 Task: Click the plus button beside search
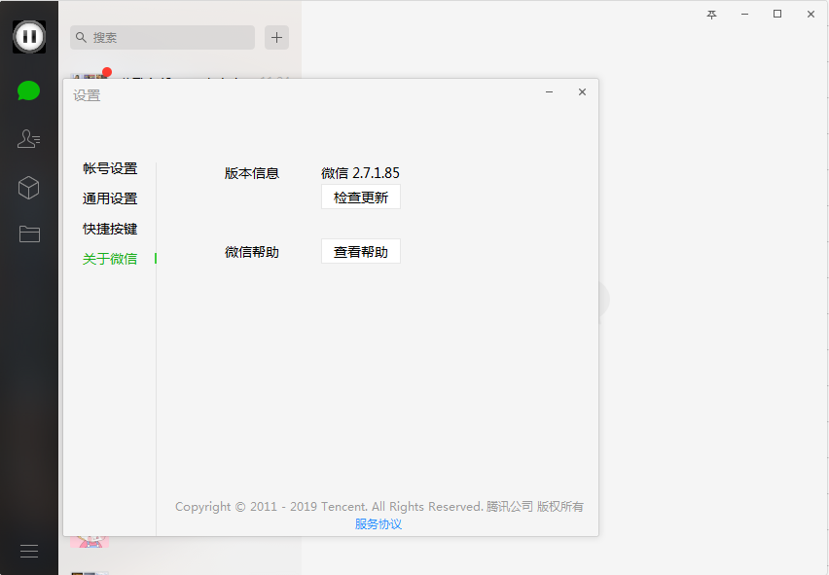(x=276, y=38)
